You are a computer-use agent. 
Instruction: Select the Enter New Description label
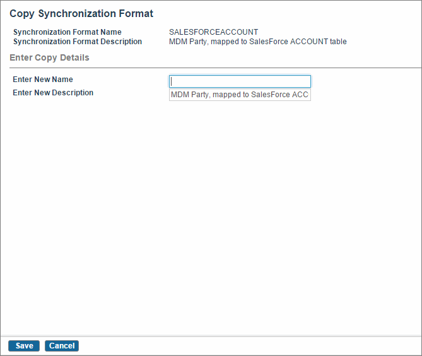(53, 93)
